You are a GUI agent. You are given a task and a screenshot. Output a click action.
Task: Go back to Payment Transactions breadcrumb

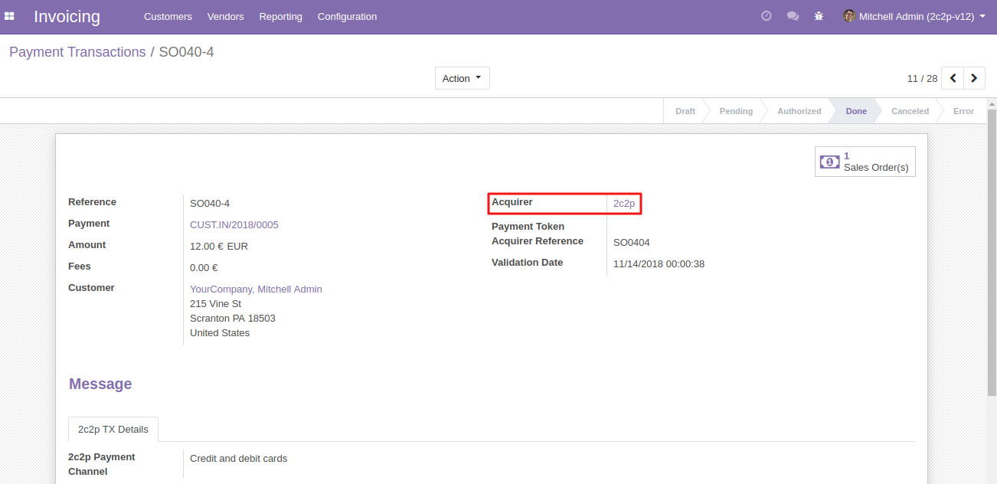[77, 52]
